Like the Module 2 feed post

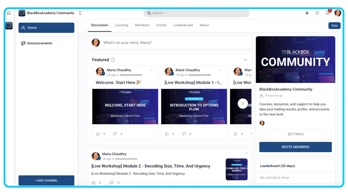[x=94, y=183]
